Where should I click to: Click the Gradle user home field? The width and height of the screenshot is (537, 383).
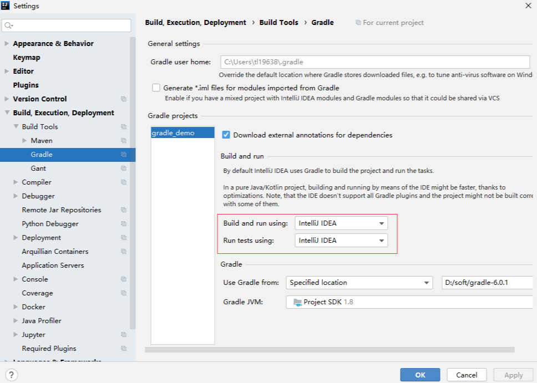click(x=376, y=62)
